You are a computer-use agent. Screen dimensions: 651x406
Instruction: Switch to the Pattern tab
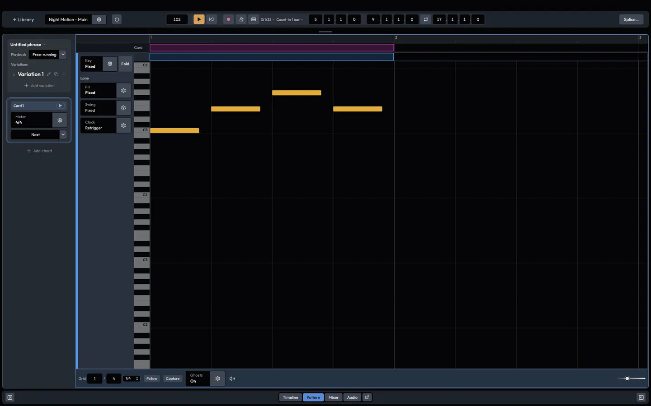(313, 397)
